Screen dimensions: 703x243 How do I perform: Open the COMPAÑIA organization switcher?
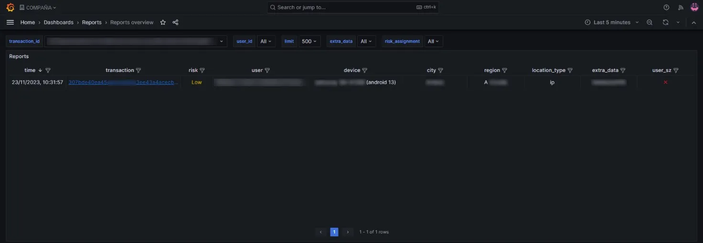(38, 8)
